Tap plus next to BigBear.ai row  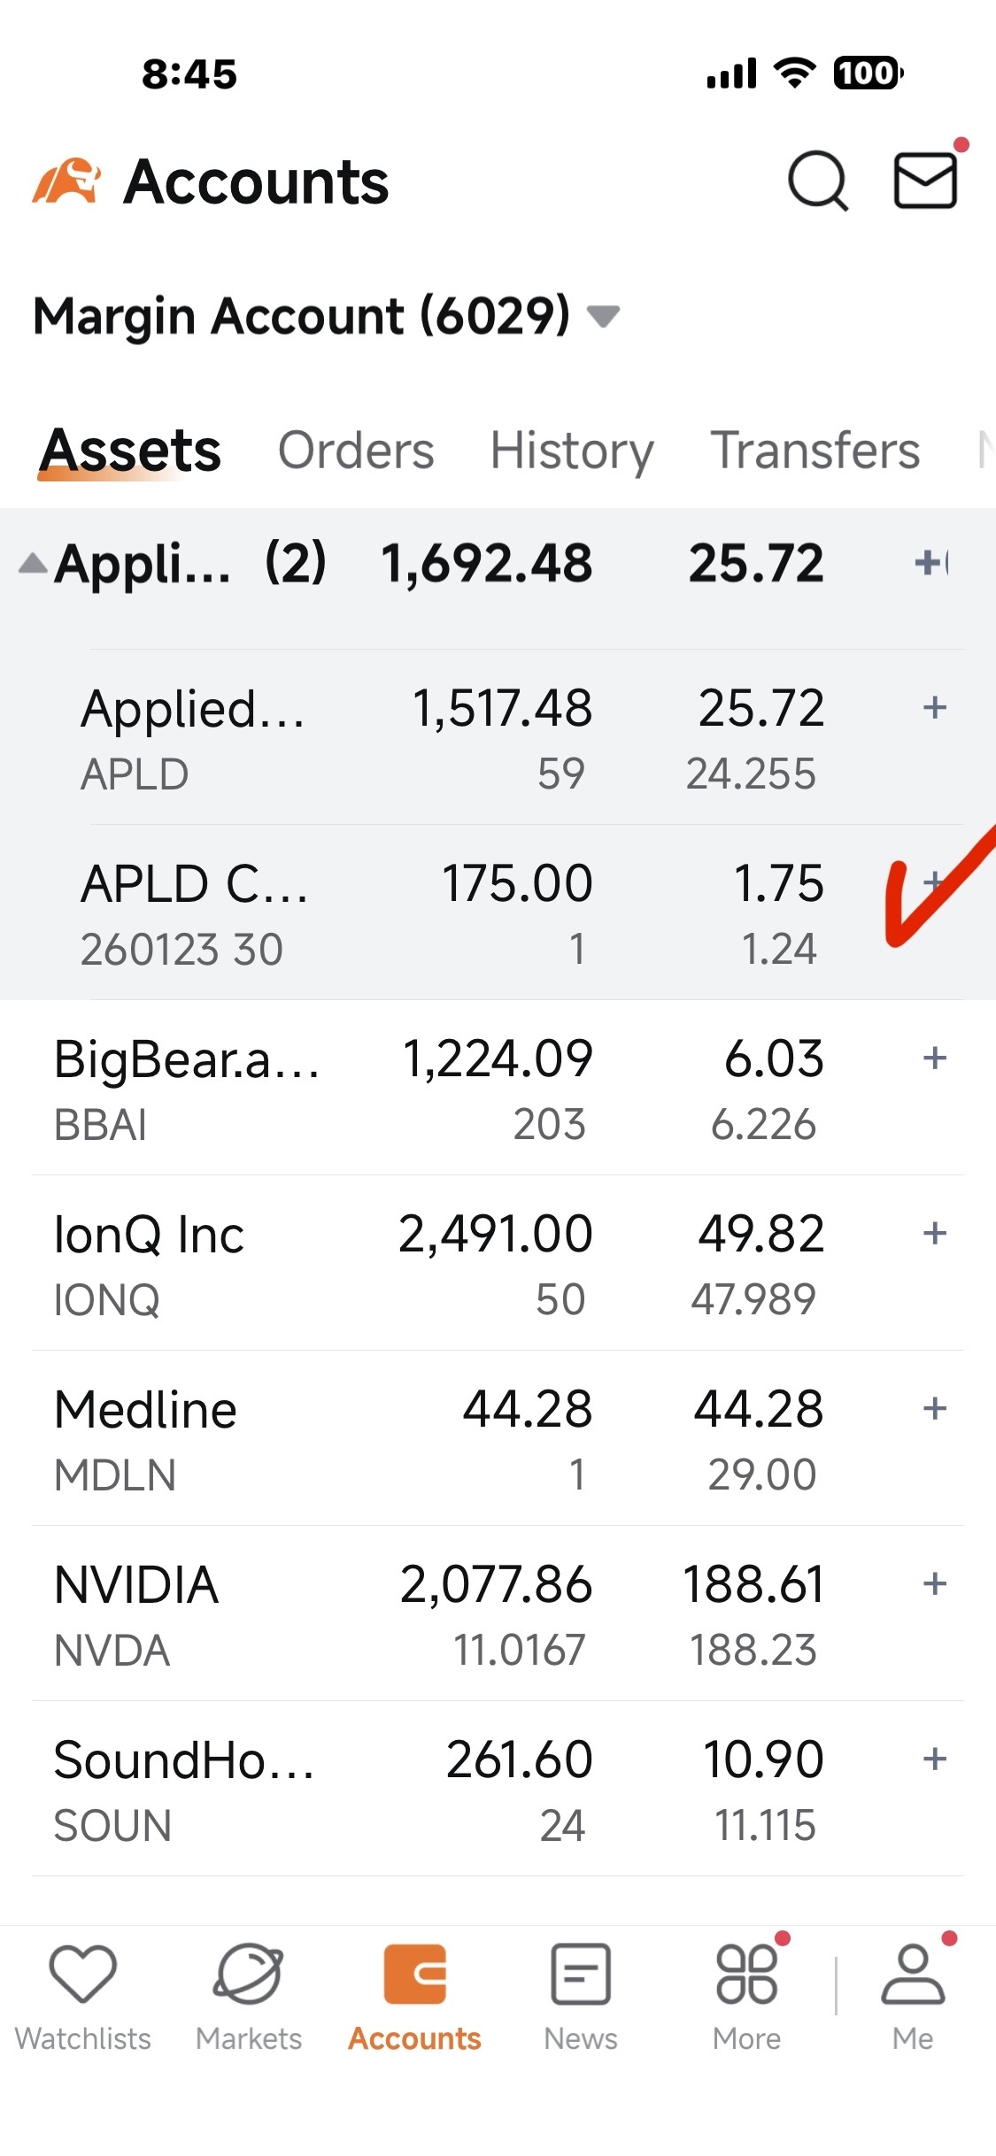(935, 1058)
